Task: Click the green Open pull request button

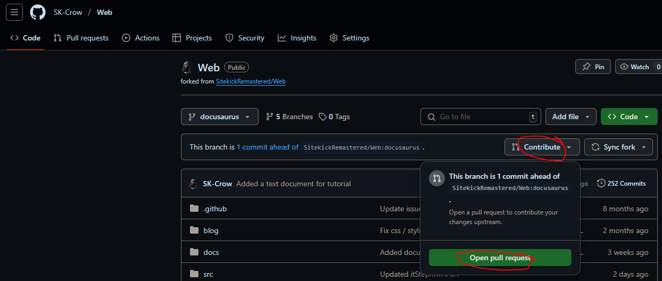Action: [x=500, y=258]
